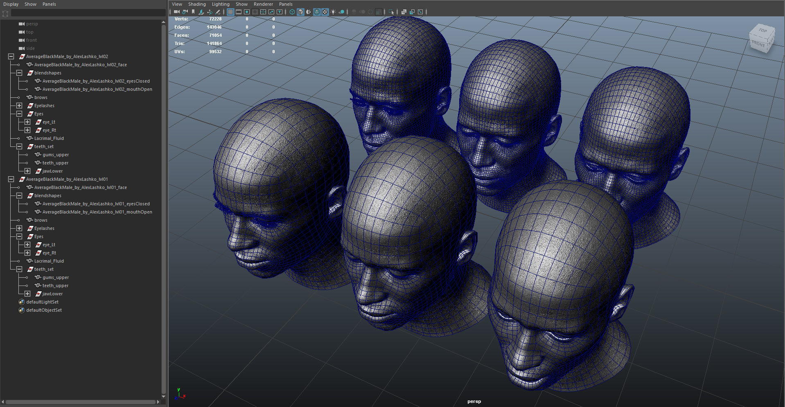Click the X-Ray Joints icon
The image size is (785, 407).
[420, 12]
